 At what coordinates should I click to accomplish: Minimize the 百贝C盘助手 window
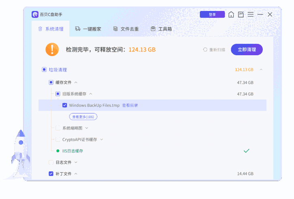(x=260, y=14)
